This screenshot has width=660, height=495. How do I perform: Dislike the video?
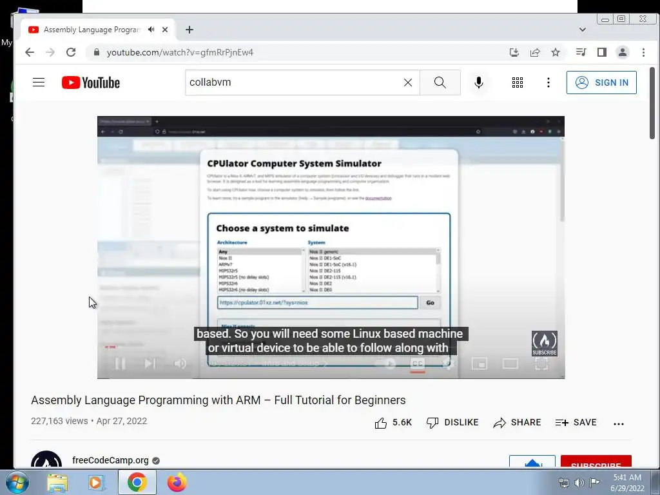click(452, 423)
